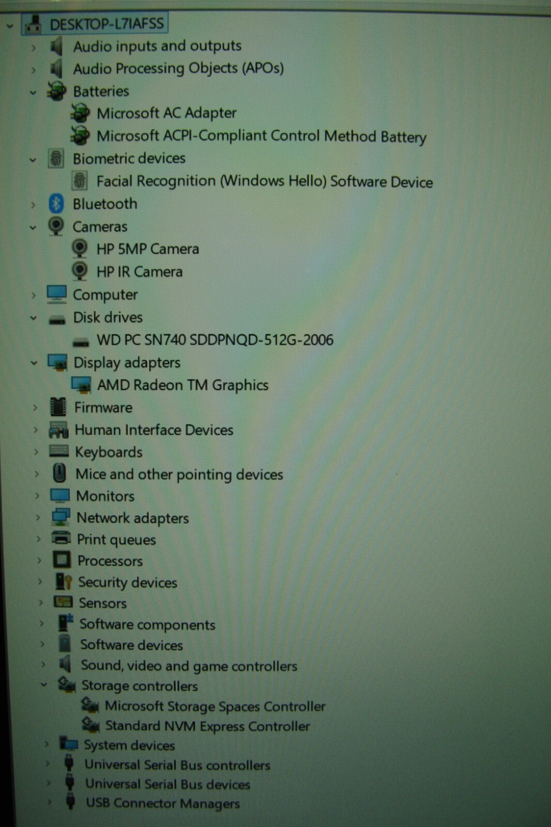Click the Disk drives category icon
This screenshot has height=827, width=551.
point(57,319)
